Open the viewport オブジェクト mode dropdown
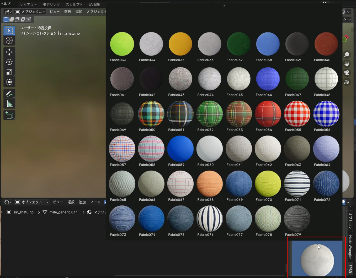This screenshot has width=356, height=278. pos(30,12)
